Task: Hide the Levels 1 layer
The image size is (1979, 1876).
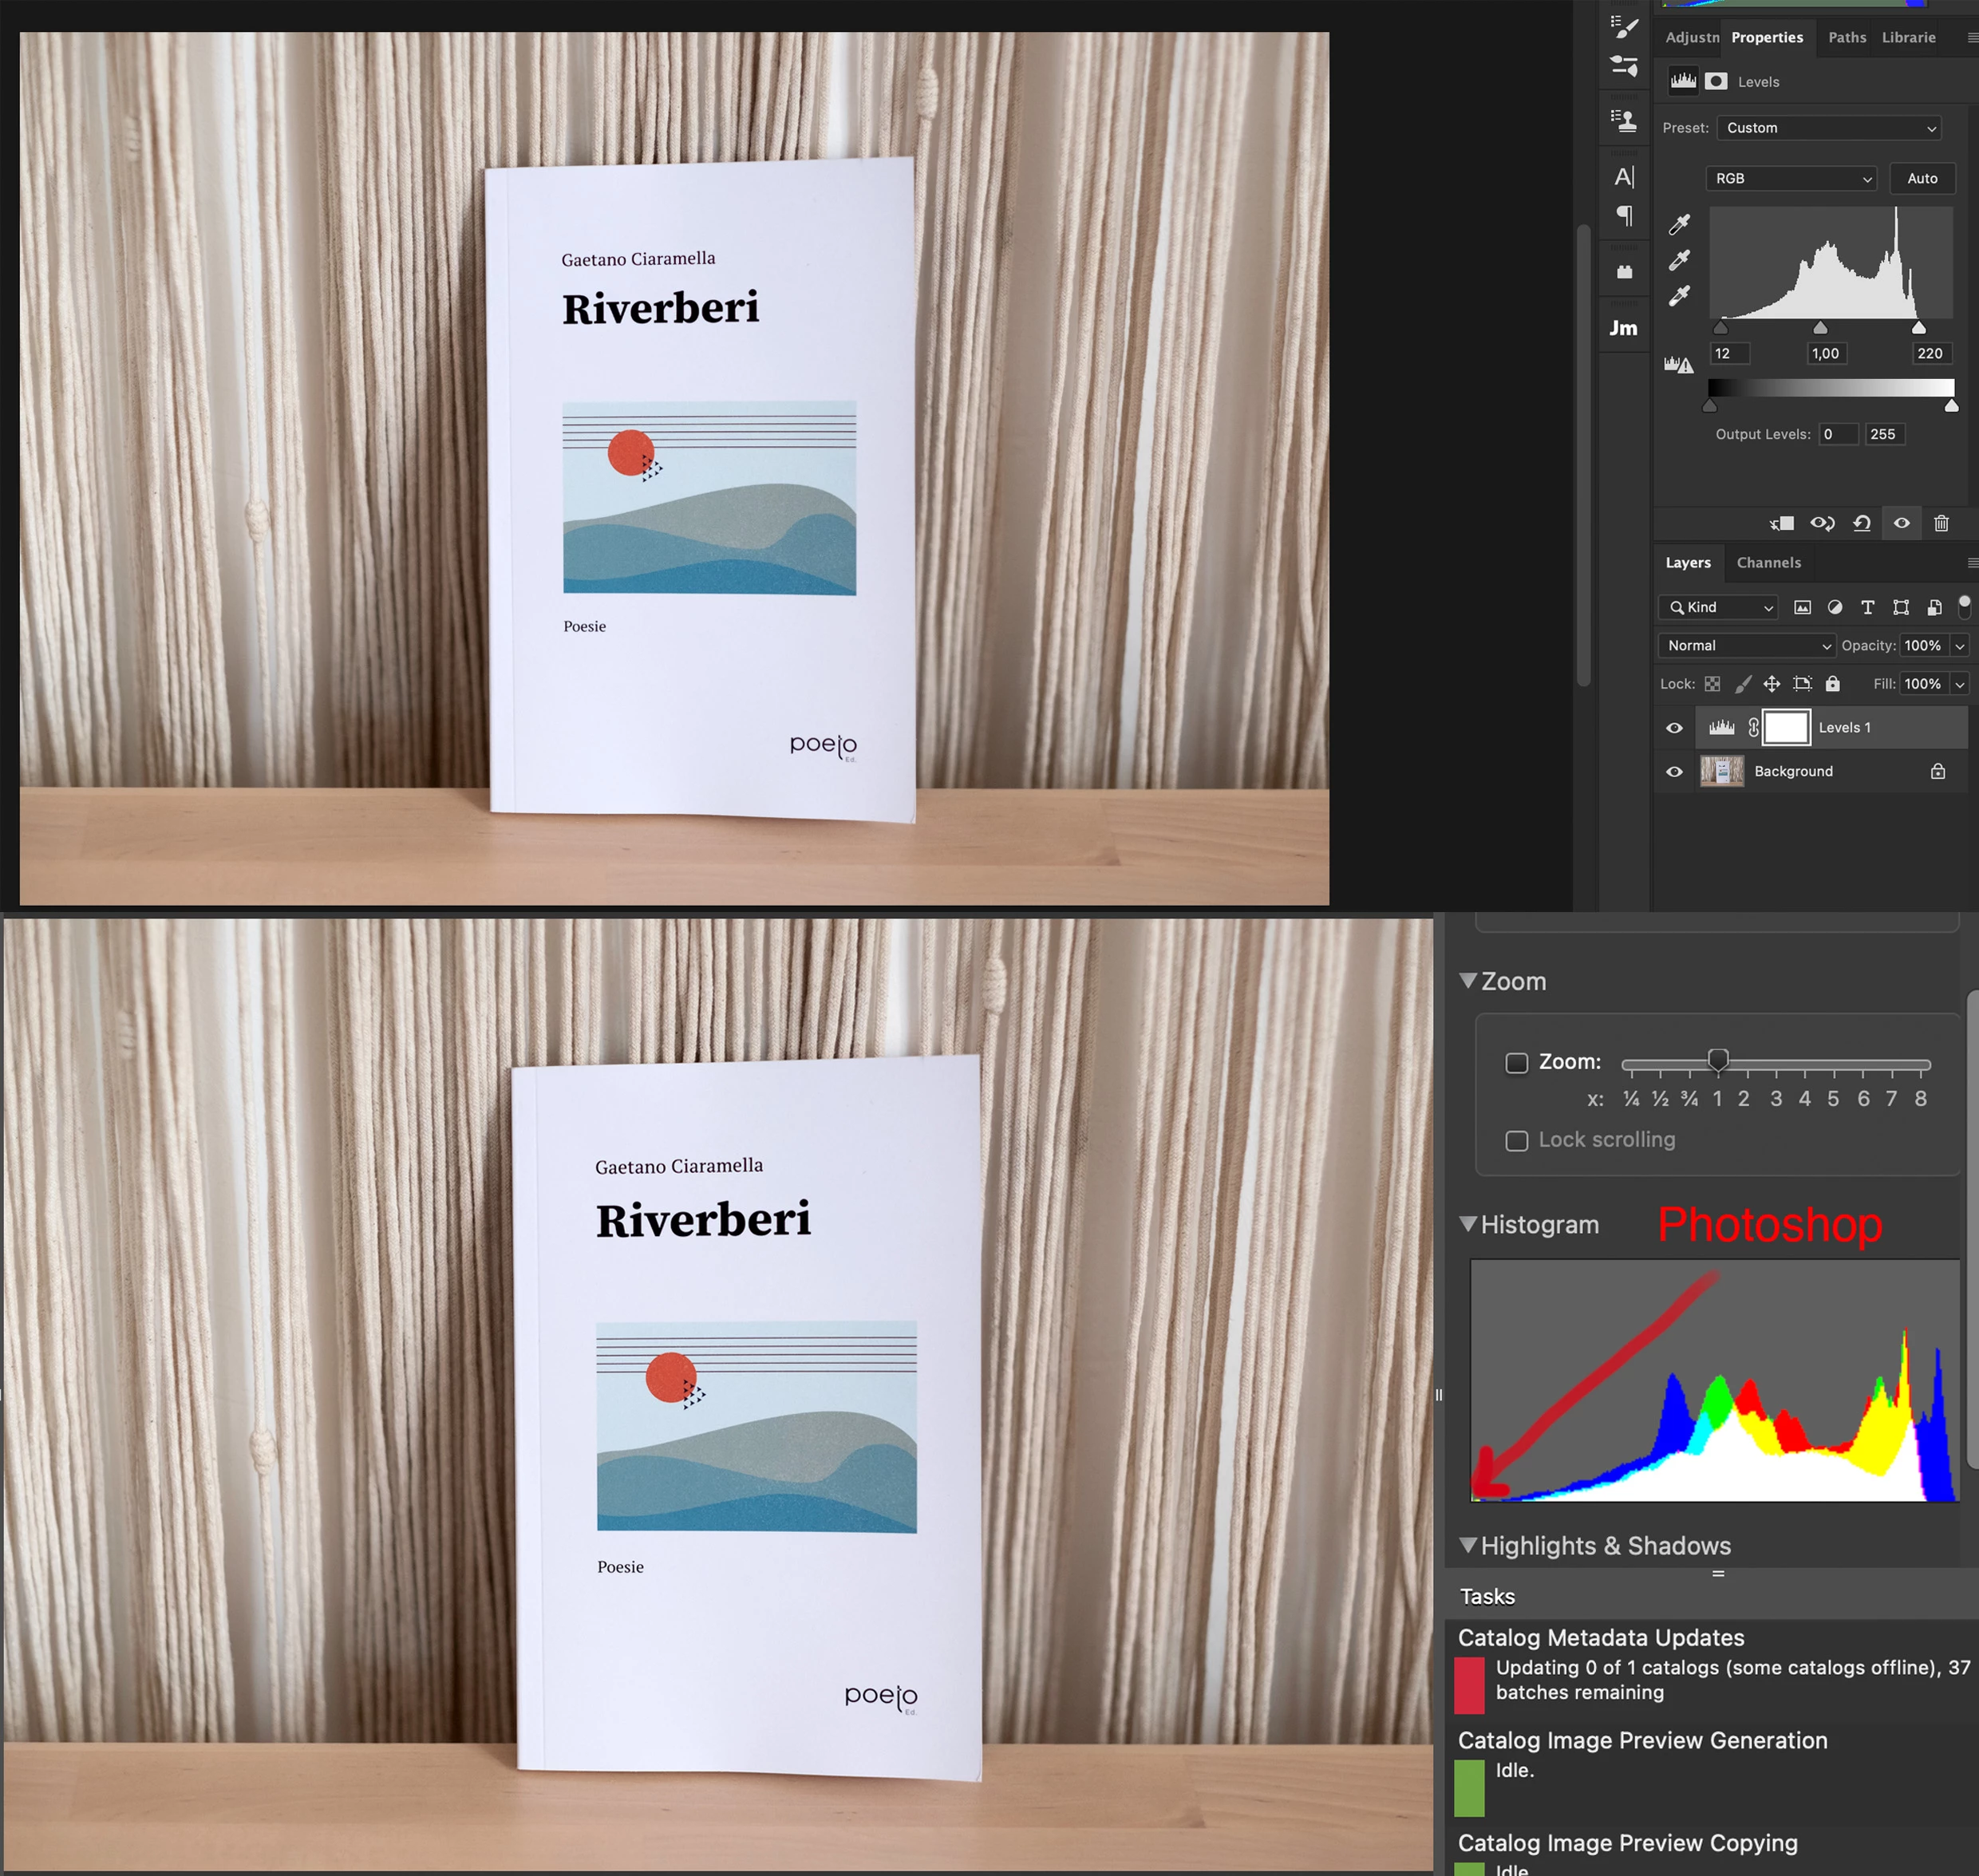Action: 1674,728
